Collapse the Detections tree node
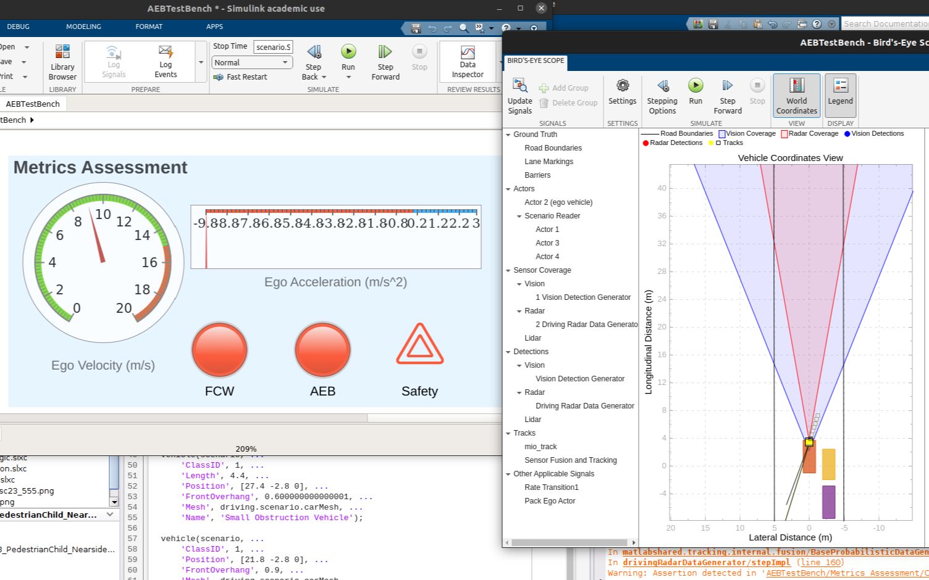 508,352
